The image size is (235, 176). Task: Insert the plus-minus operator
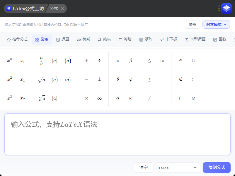pyautogui.click(x=99, y=80)
